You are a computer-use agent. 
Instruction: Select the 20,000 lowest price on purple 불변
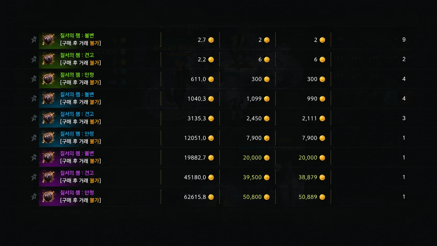pos(308,158)
